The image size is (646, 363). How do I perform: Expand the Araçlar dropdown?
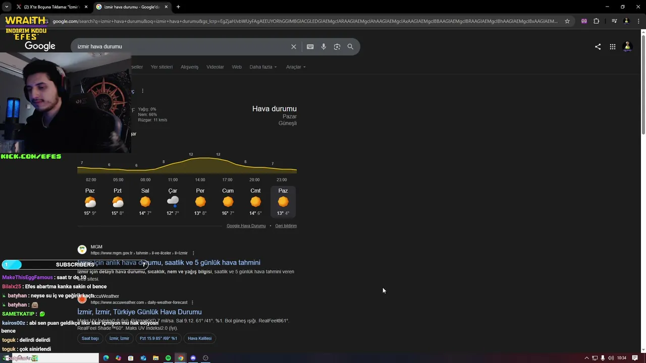coord(296,67)
